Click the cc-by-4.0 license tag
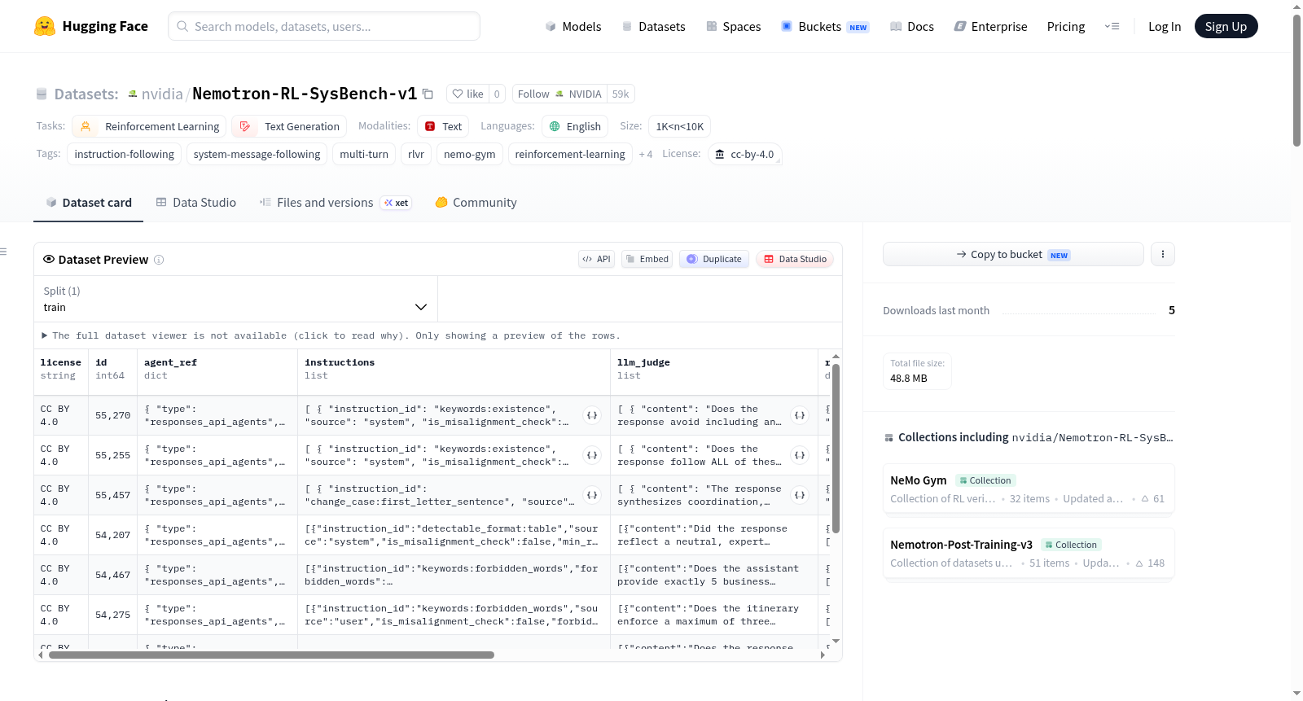This screenshot has width=1303, height=701. (744, 154)
